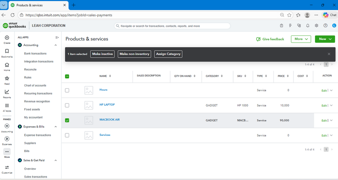The width and height of the screenshot is (338, 180).
Task: Open the All apps grid icon
Action: [x=7, y=106]
